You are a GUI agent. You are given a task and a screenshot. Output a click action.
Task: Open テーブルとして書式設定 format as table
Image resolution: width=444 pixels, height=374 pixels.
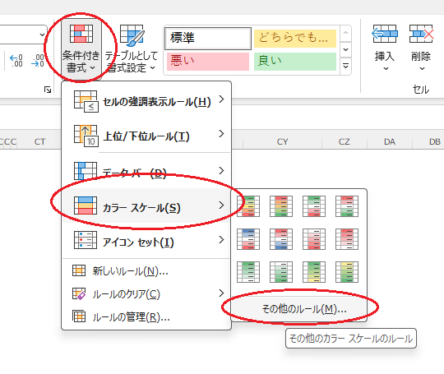click(x=132, y=49)
